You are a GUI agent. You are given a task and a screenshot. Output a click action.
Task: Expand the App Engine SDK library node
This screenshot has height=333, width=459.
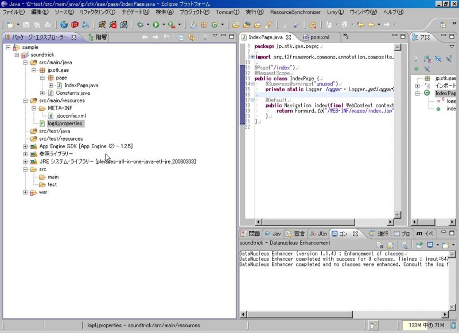coord(25,146)
